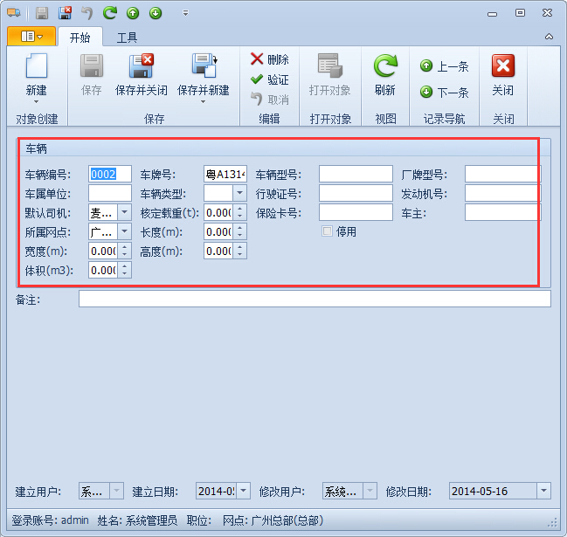The width and height of the screenshot is (567, 537).
Task: Open the 修改日期 date picker dropdown
Action: tap(543, 492)
